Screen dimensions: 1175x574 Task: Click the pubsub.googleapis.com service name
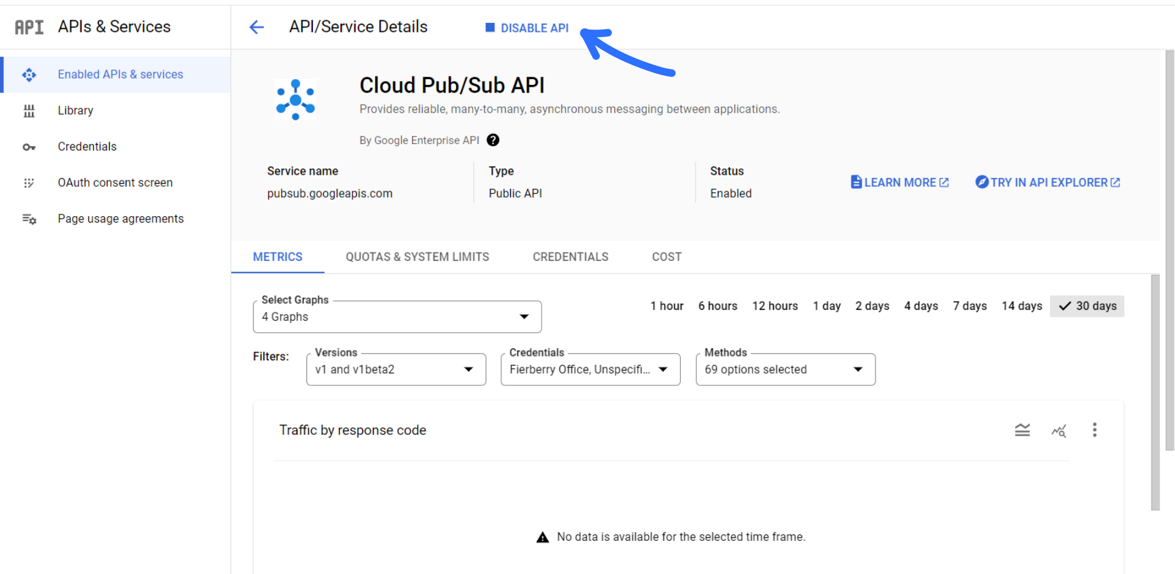[x=330, y=193]
